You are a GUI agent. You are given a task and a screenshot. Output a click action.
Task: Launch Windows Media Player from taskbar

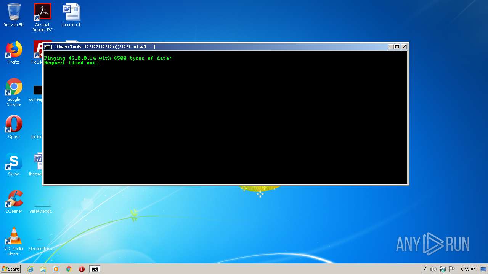[x=56, y=269]
